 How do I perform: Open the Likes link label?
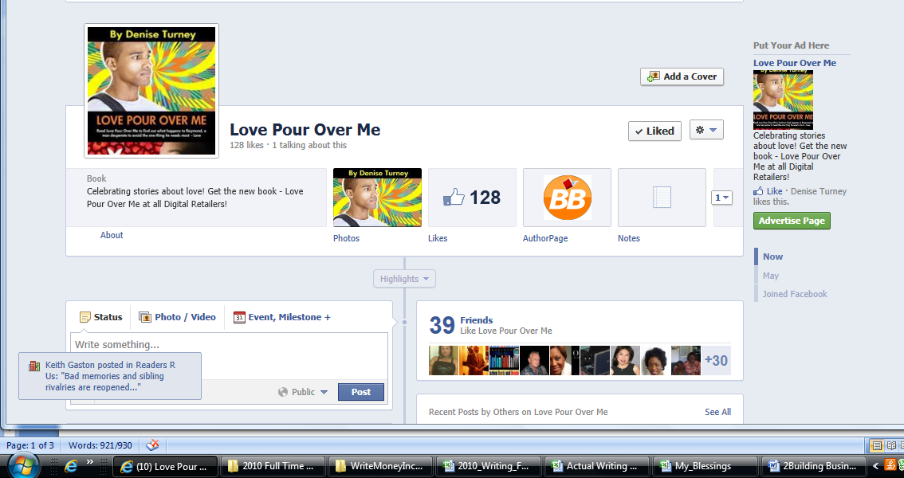438,238
